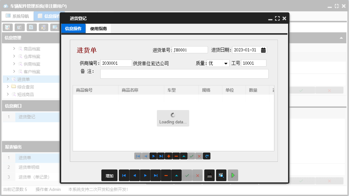349x196 pixels.
Task: Open the calendar icon beside 进货日期
Action: coord(263,50)
